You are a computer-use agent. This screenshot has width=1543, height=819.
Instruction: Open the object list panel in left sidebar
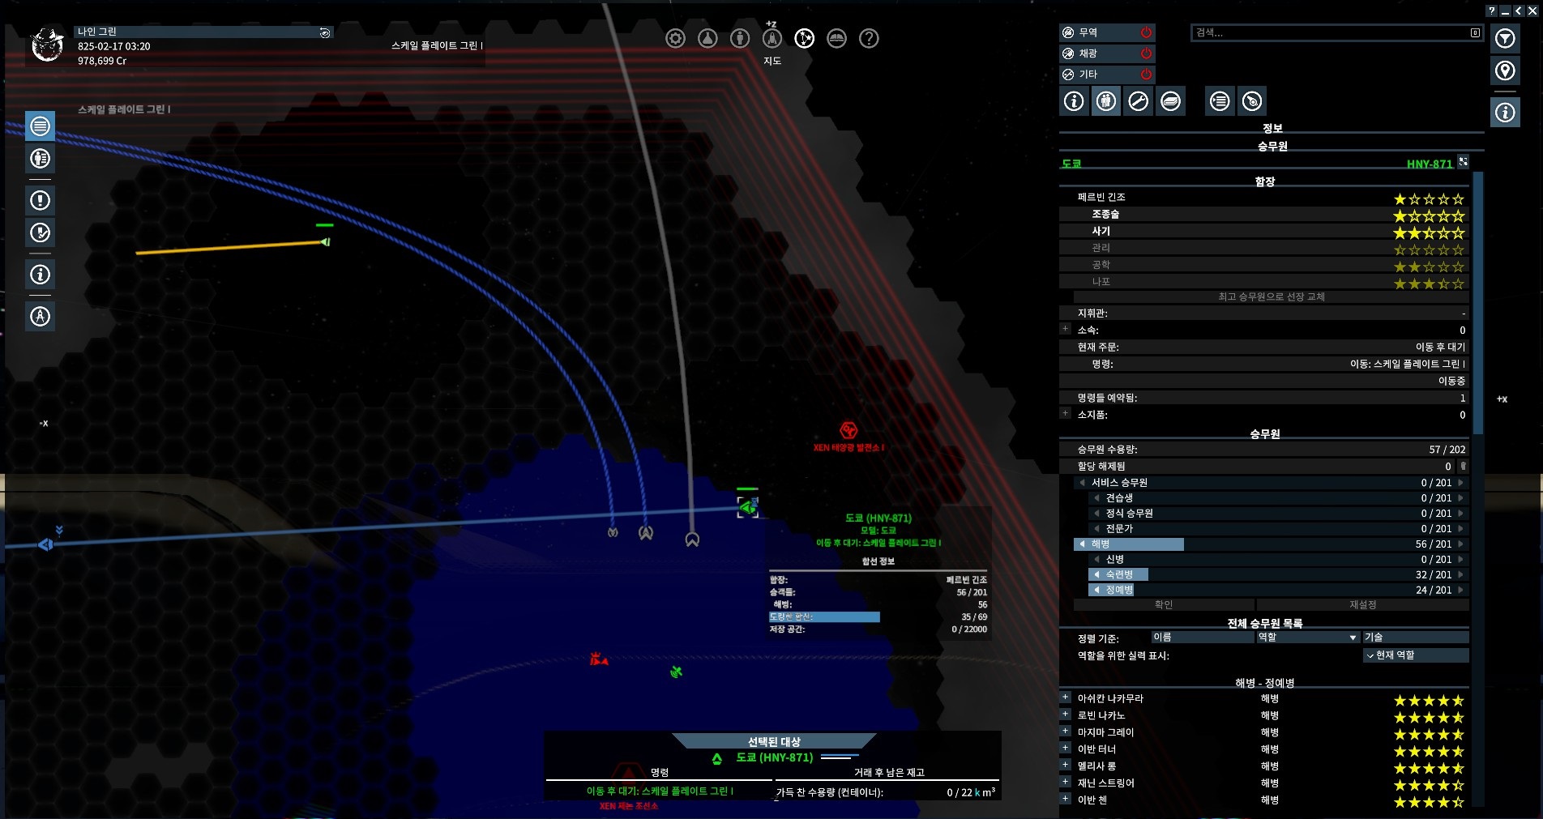click(x=40, y=126)
